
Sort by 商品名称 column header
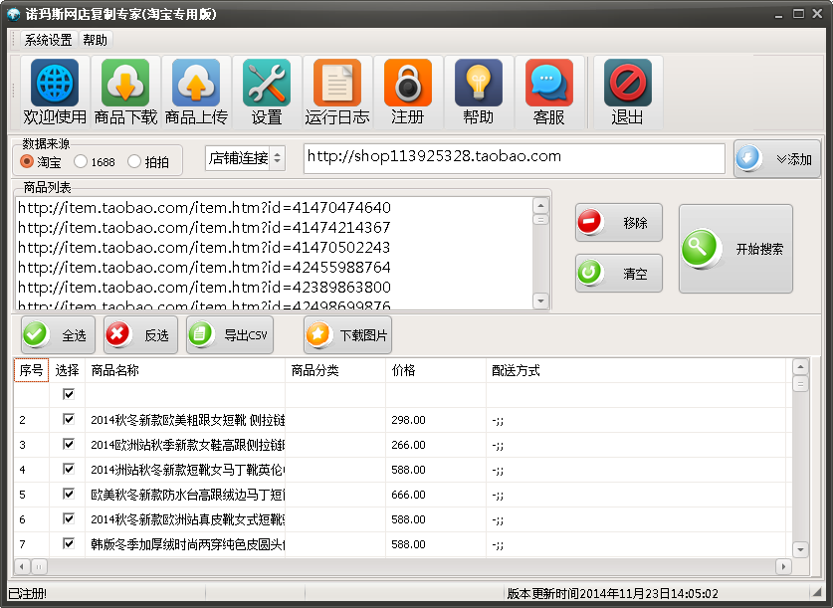click(x=185, y=370)
